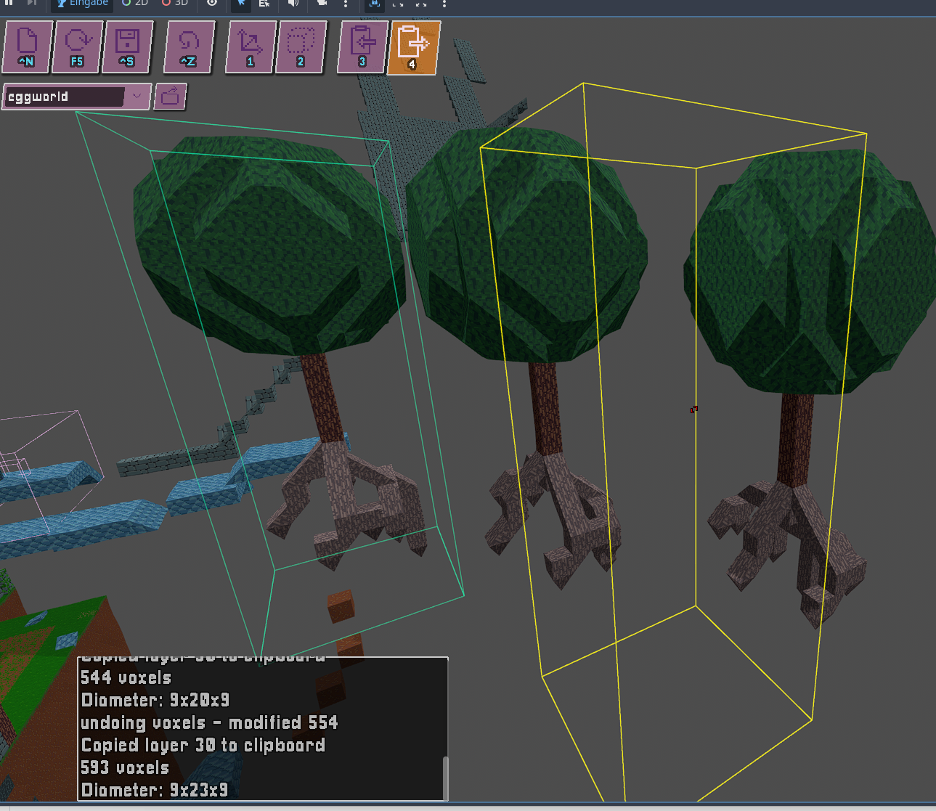Undo the last edit with the ^Z icon
The image size is (936, 811).
tap(189, 47)
